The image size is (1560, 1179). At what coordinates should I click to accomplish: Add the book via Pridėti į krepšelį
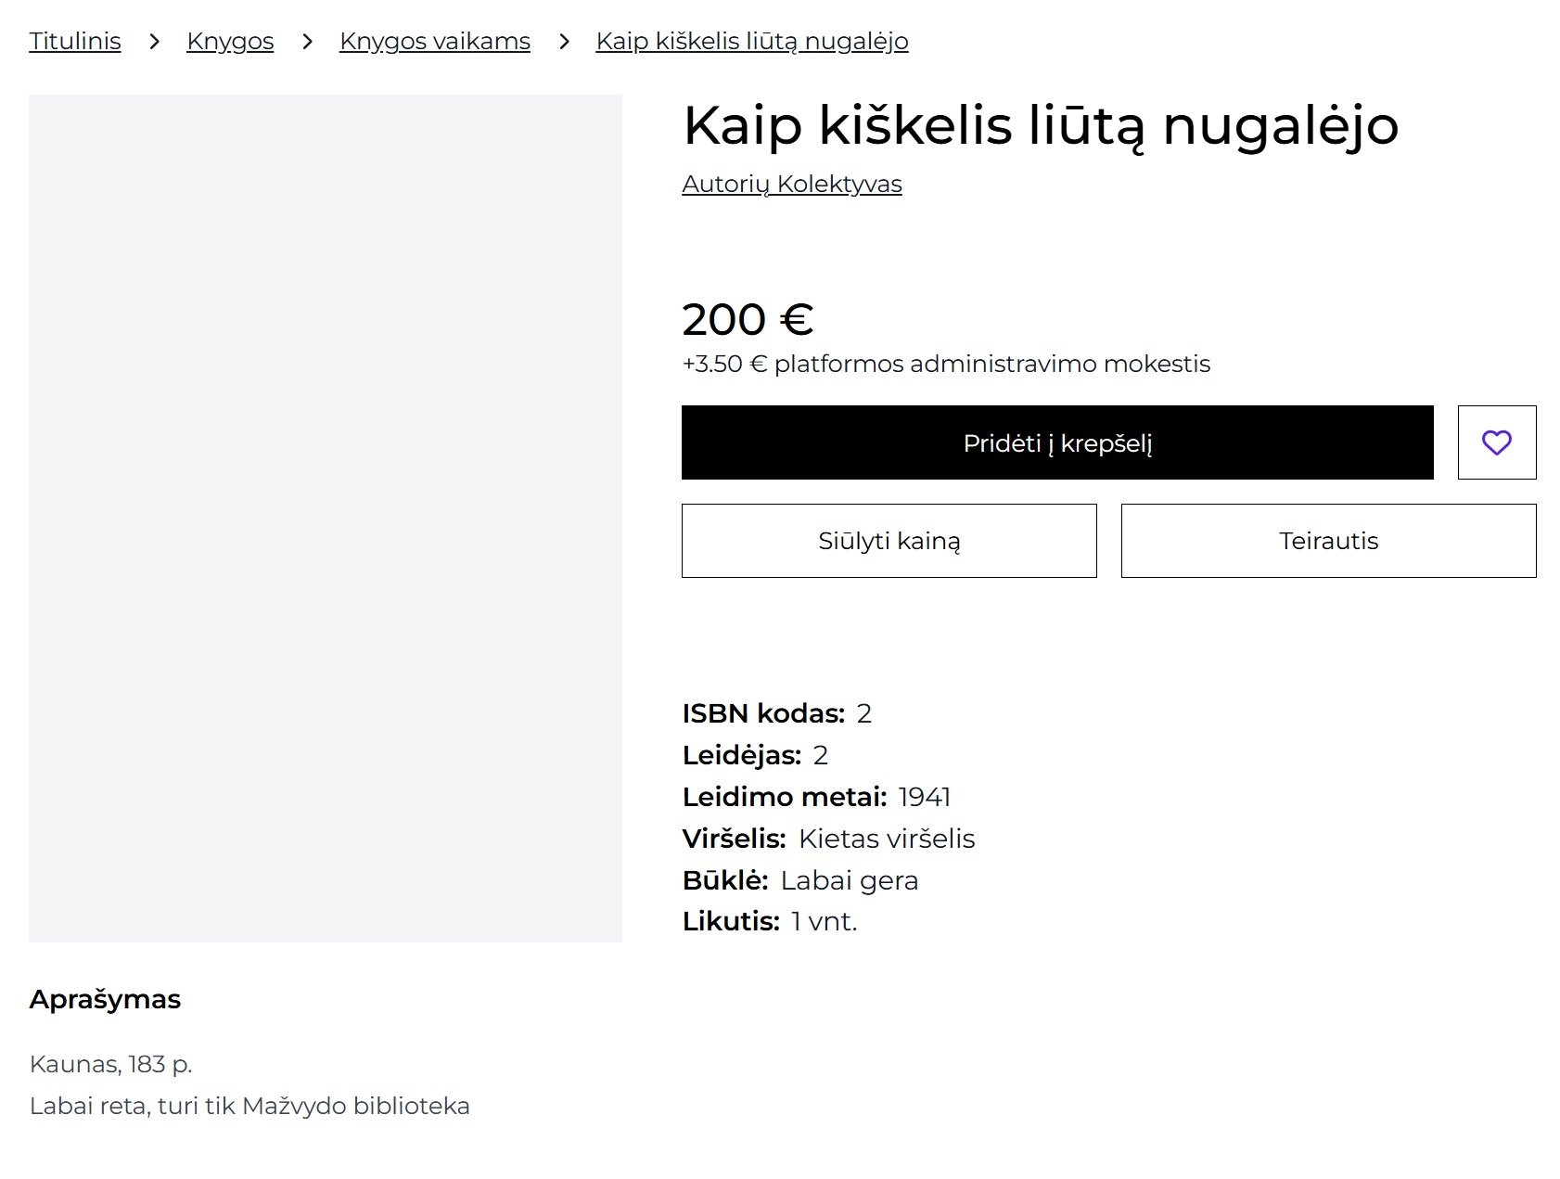[1057, 442]
